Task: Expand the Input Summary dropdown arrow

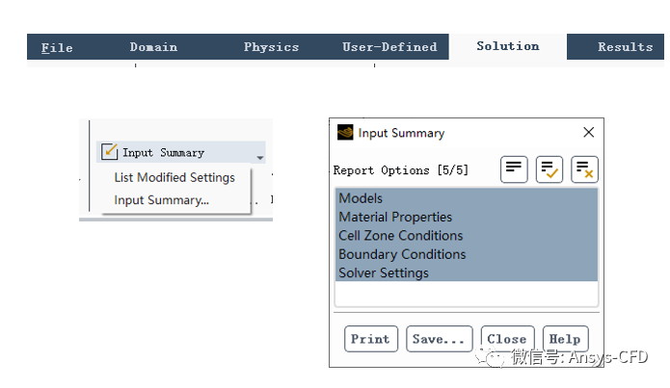Action: pyautogui.click(x=260, y=156)
